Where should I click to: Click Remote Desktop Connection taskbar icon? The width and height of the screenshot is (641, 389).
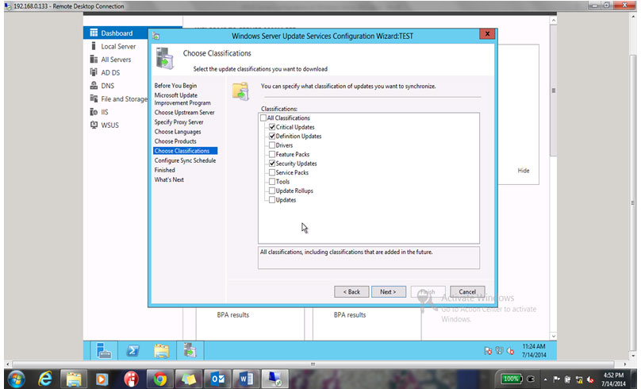pyautogui.click(x=274, y=379)
